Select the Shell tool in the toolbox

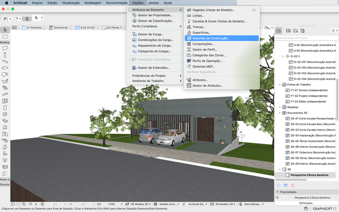click(x=5, y=81)
